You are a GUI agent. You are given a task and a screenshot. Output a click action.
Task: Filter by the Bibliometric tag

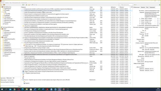[x=9, y=78]
